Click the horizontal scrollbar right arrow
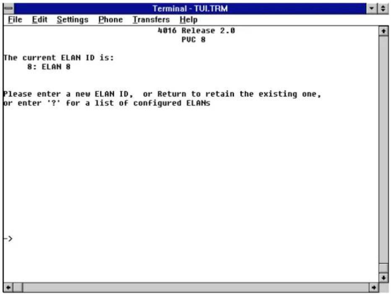The height and width of the screenshot is (294, 391). [x=373, y=288]
